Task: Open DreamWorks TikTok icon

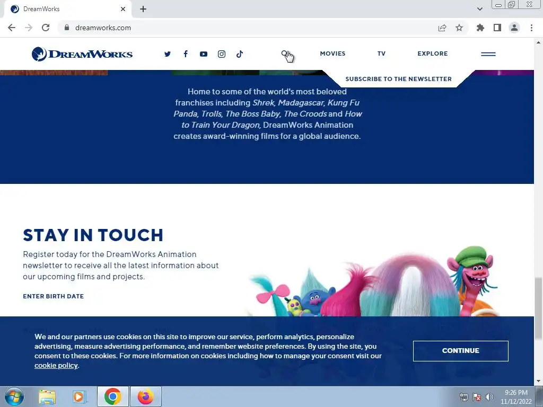Action: [x=240, y=54]
